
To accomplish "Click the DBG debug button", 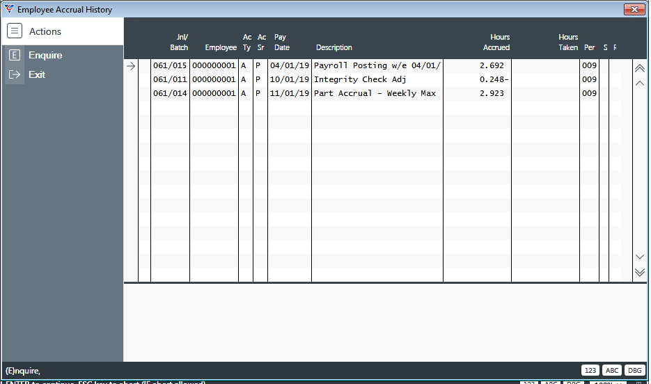I will 635,370.
